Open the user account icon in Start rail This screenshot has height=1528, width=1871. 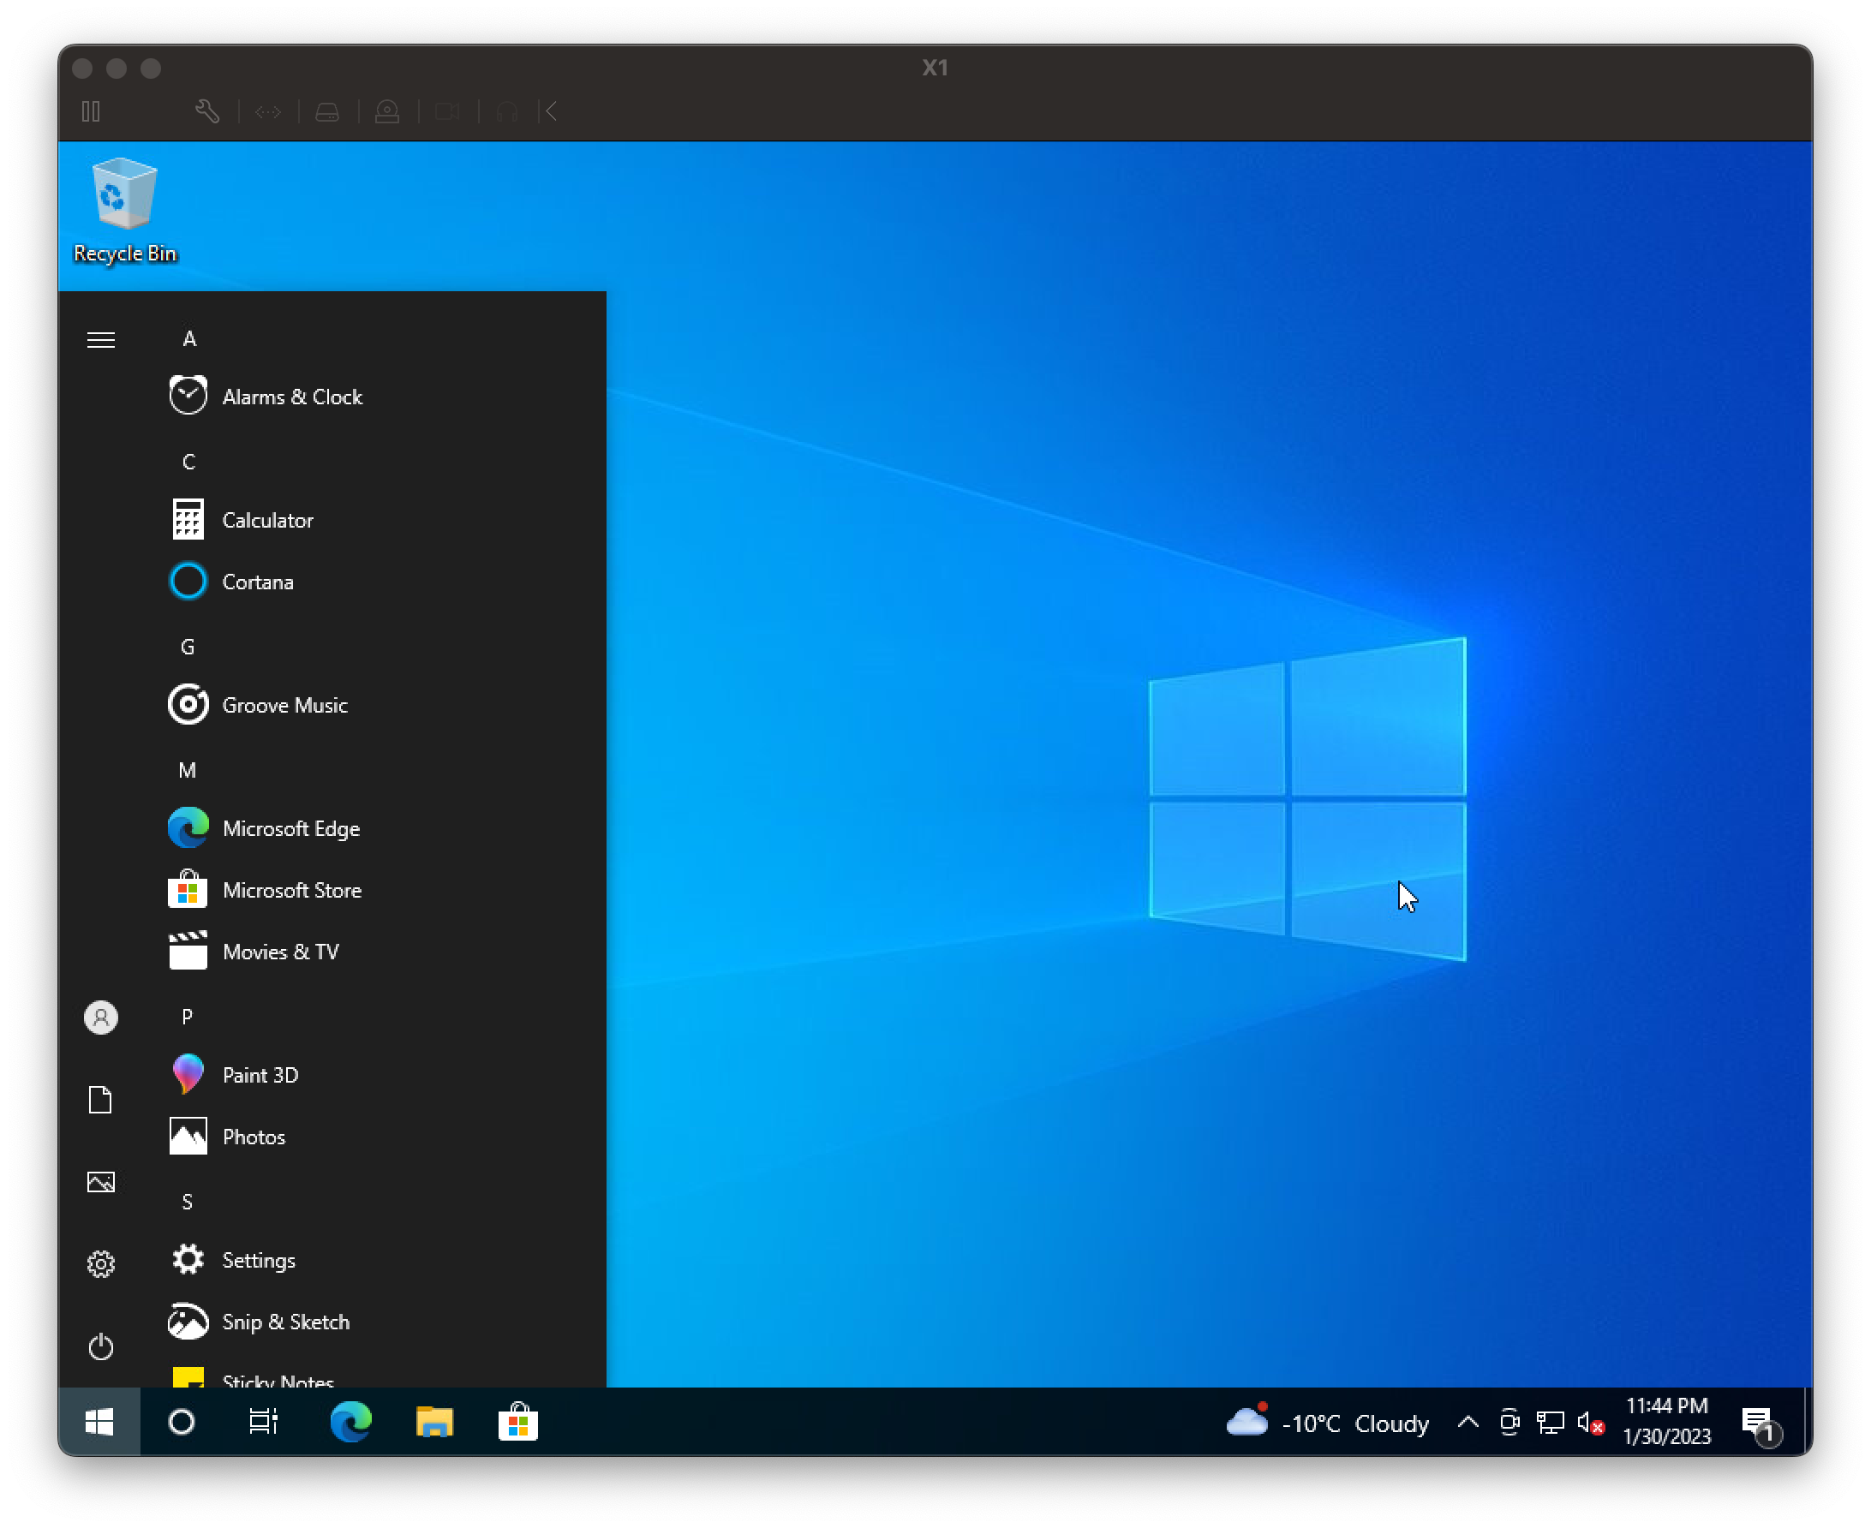coord(101,1018)
